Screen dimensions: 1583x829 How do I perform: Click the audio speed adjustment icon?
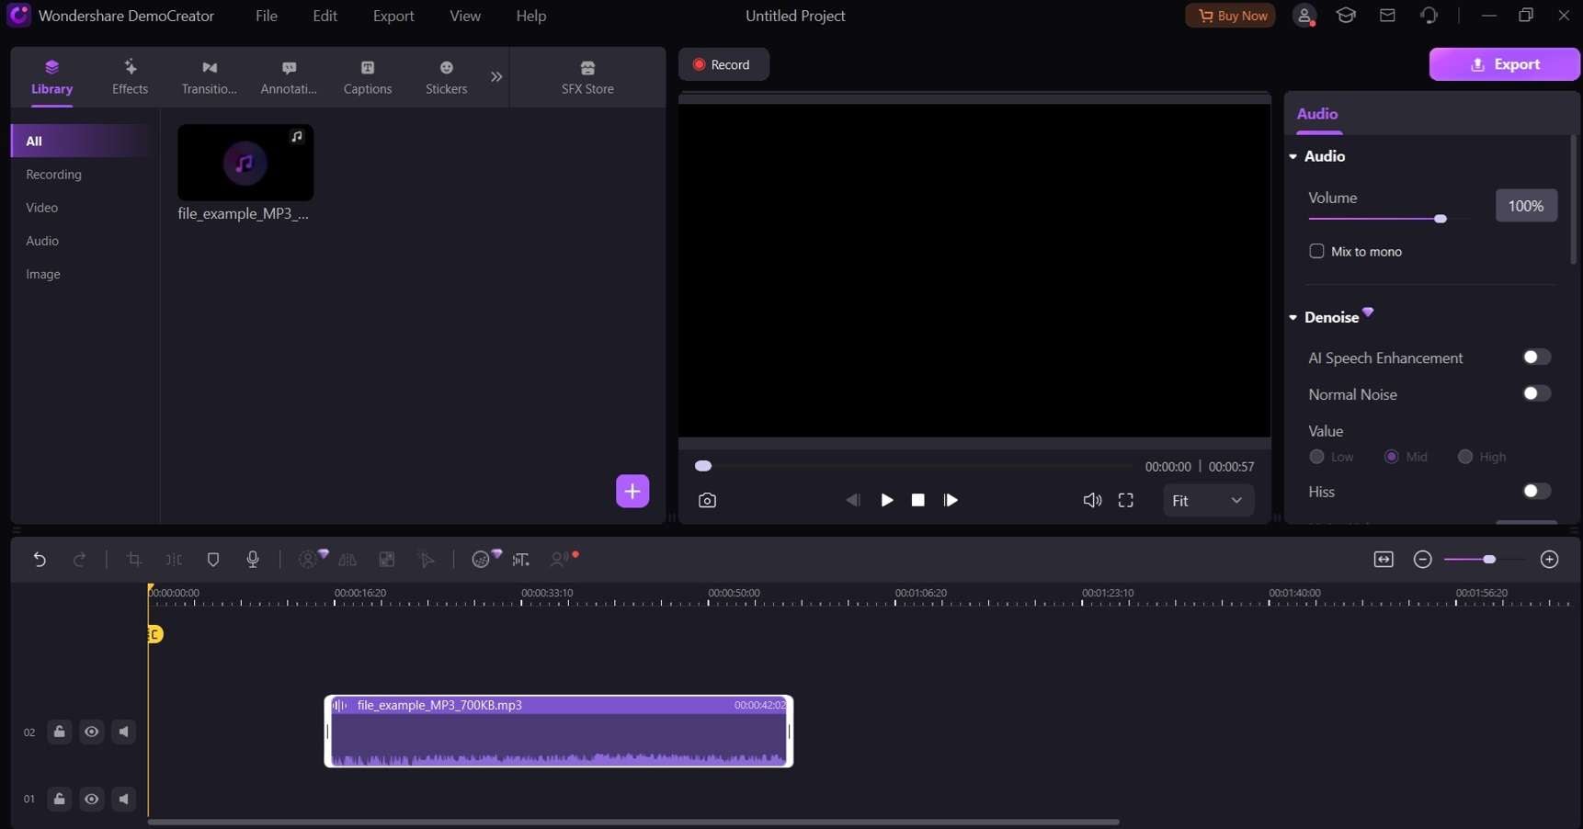point(521,559)
